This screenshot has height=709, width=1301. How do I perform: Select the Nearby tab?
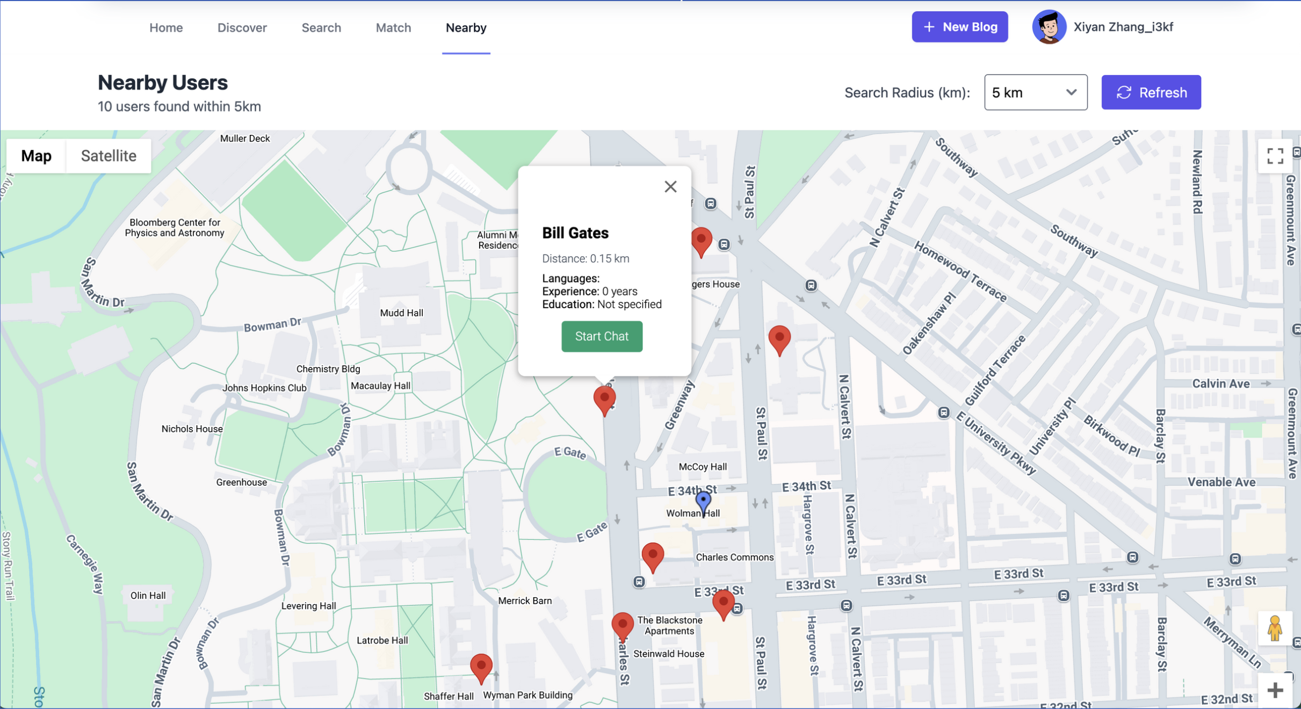(x=466, y=27)
